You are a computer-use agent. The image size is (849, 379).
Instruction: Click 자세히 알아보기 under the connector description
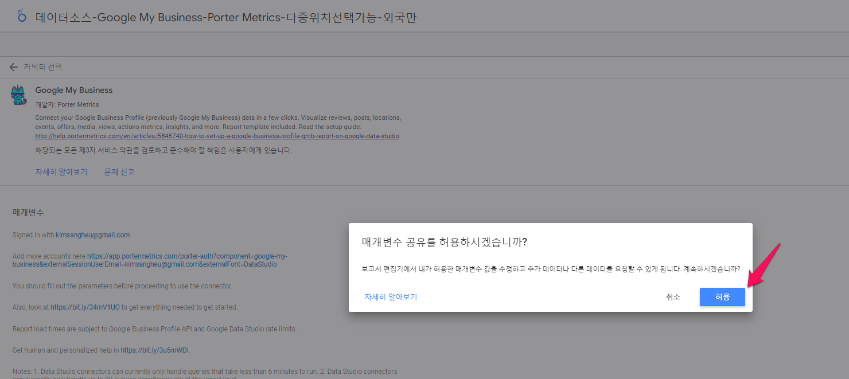61,171
